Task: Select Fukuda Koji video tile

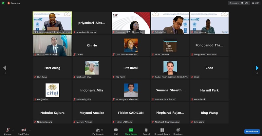Action: click(170, 23)
